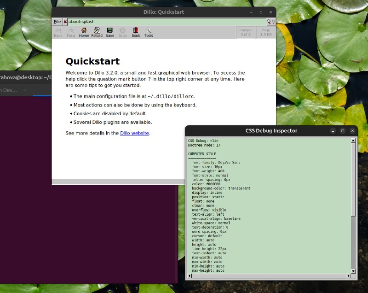This screenshot has height=293, width=368.
Task: Open the File menu
Action: point(57,22)
